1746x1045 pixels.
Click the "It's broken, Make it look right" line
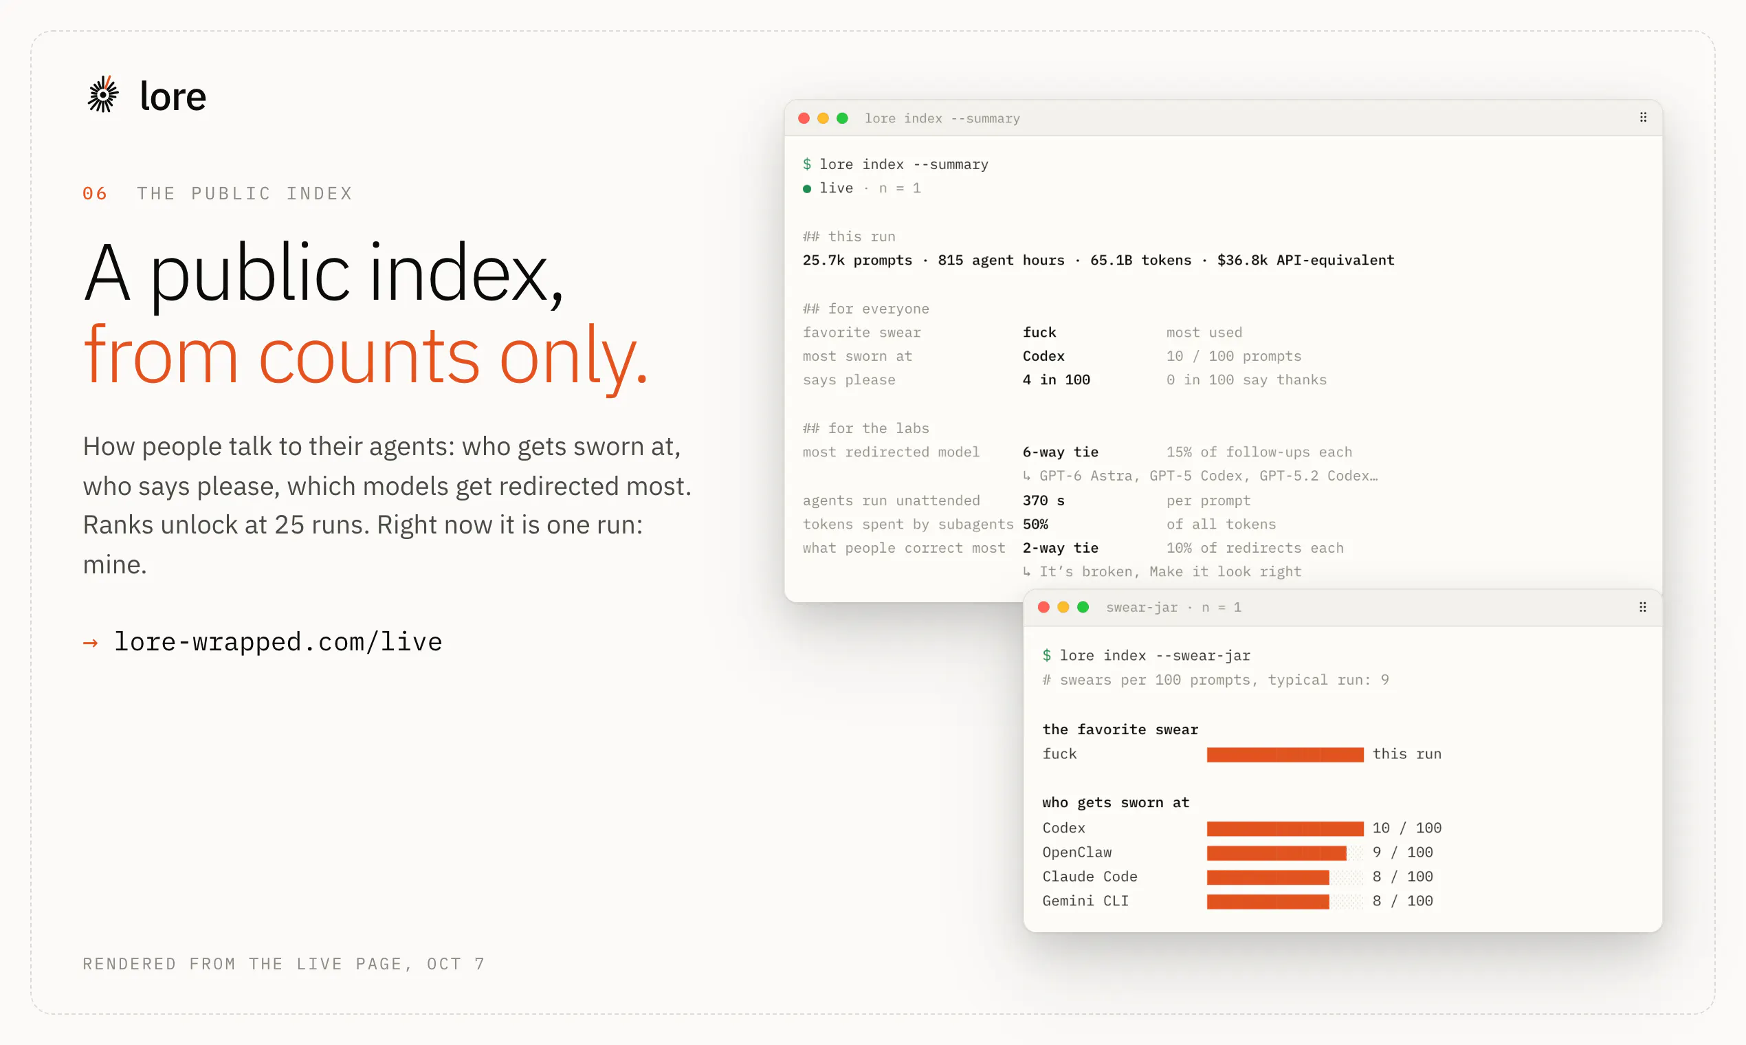[1162, 572]
